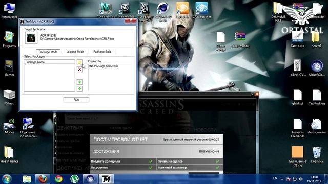The height and width of the screenshot is (184, 328).
Task: Launch CRYLauncher desktop shortcut
Action: (201, 10)
